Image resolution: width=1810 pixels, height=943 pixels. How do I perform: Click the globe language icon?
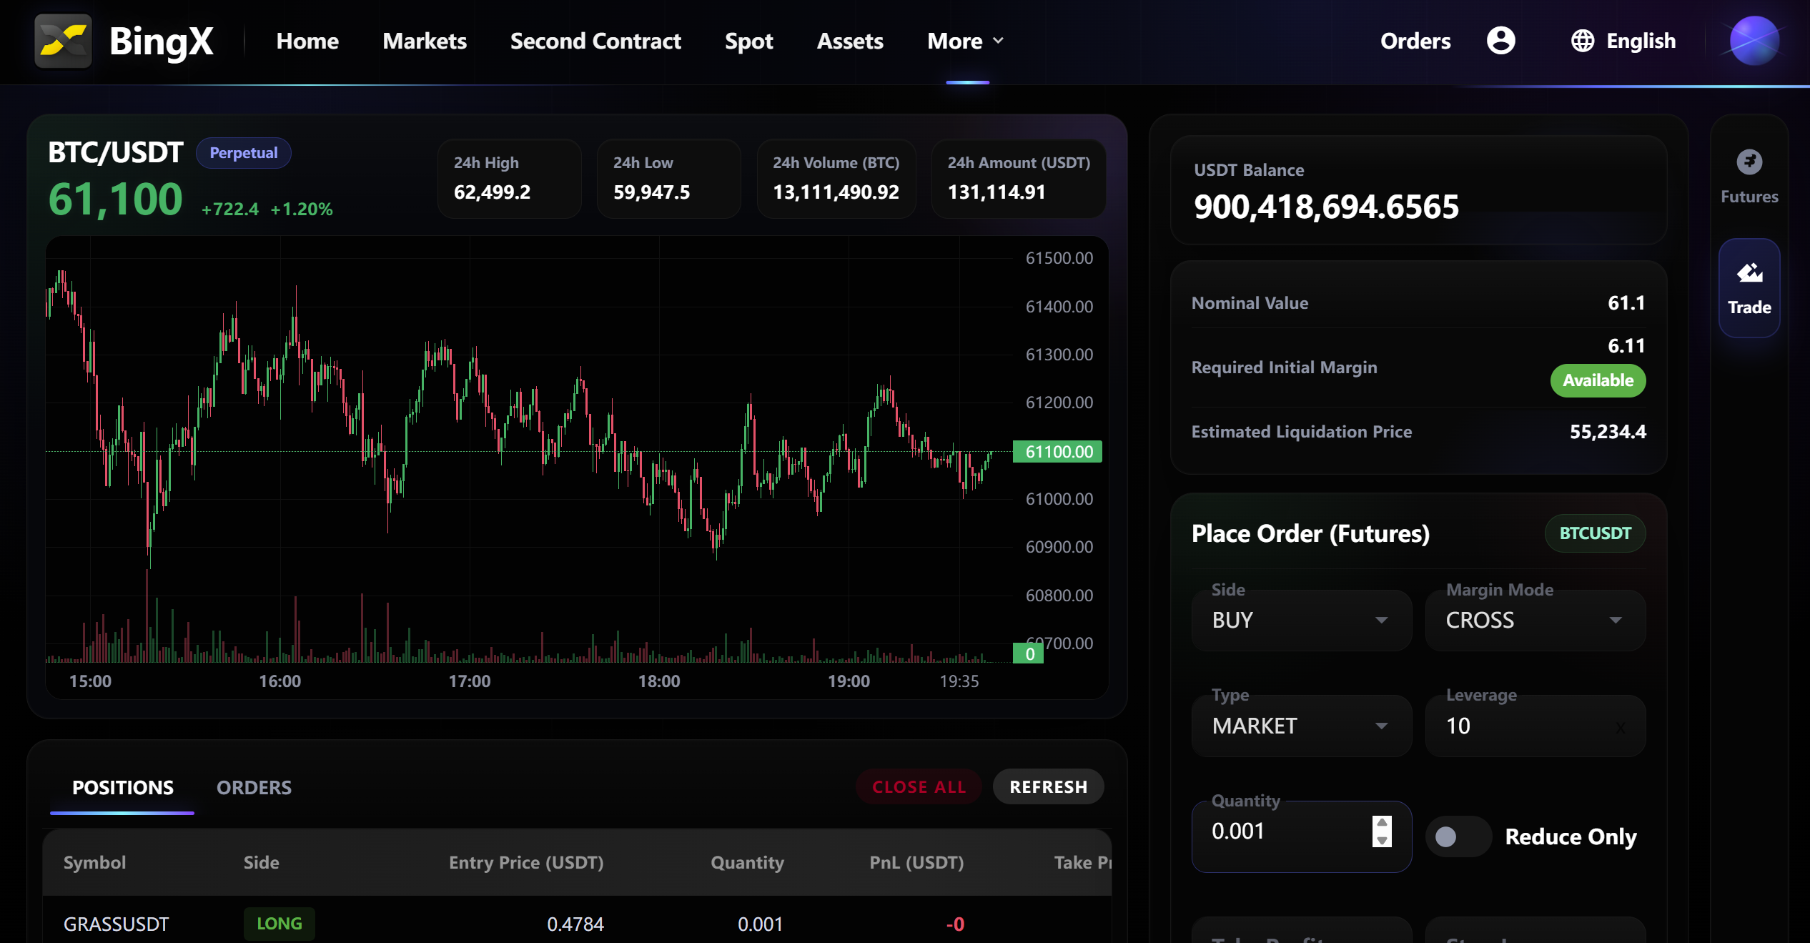tap(1582, 41)
